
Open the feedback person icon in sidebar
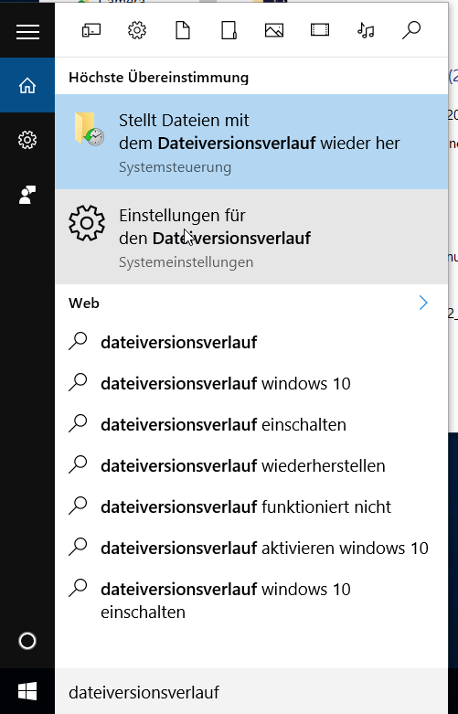27,195
